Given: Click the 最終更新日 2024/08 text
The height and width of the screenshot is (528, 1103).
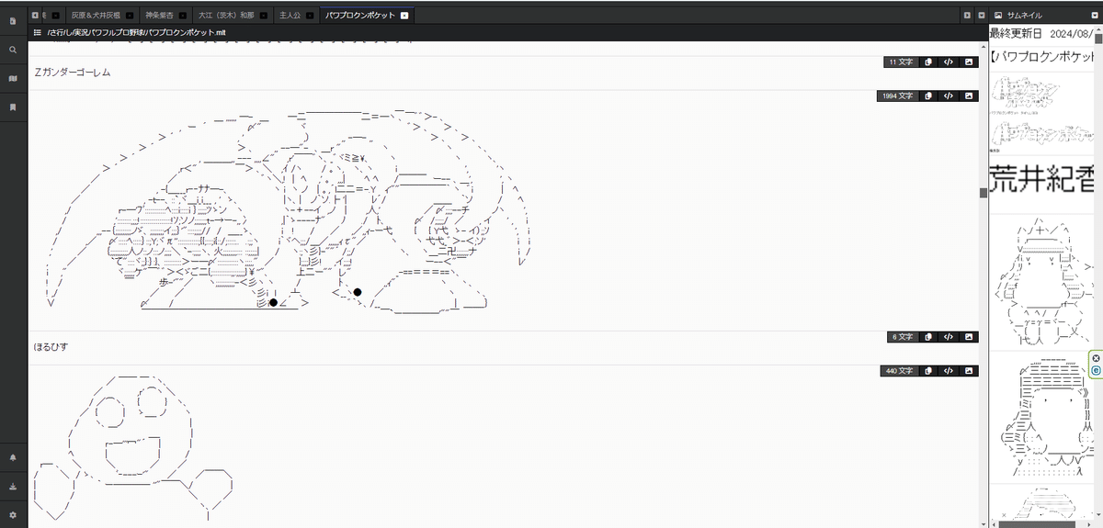Looking at the screenshot, I should pos(1042,34).
